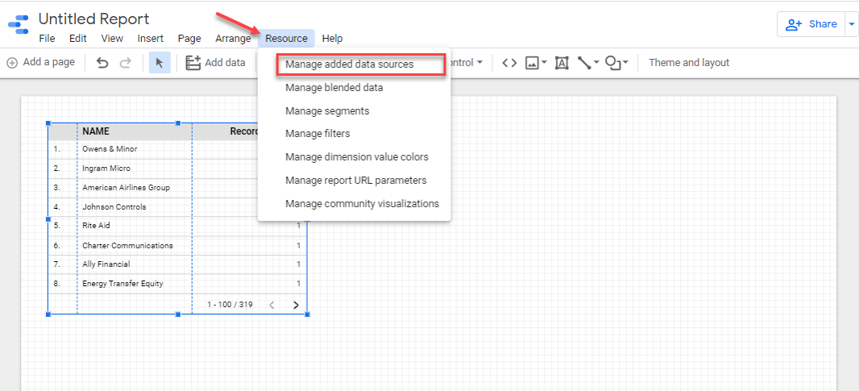Choose Manage segments
This screenshot has height=391, width=859.
coord(354,110)
